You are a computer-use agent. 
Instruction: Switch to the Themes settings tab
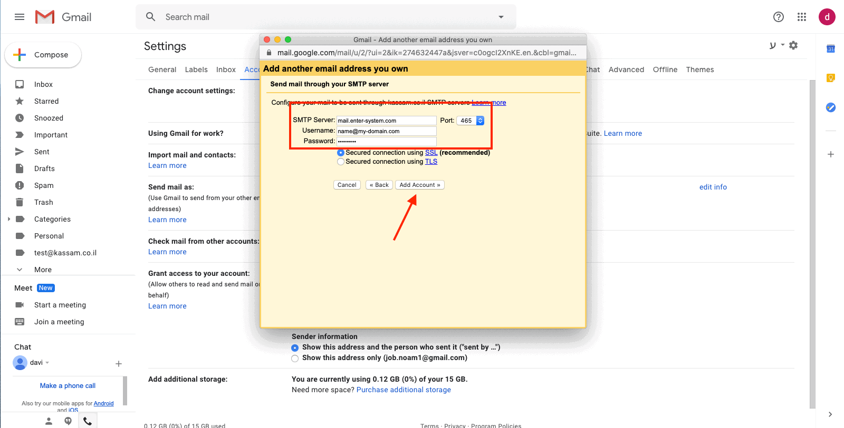(x=699, y=69)
